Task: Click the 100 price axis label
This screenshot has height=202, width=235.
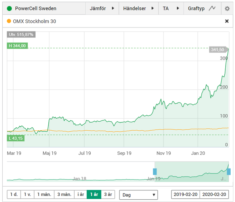Action: click(x=224, y=116)
